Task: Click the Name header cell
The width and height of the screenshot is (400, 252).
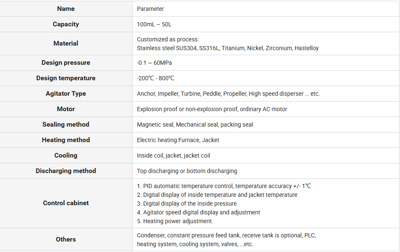Action: point(66,9)
